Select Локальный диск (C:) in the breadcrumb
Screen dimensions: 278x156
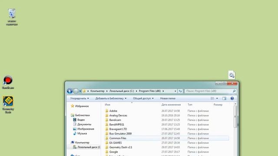[x=122, y=91]
